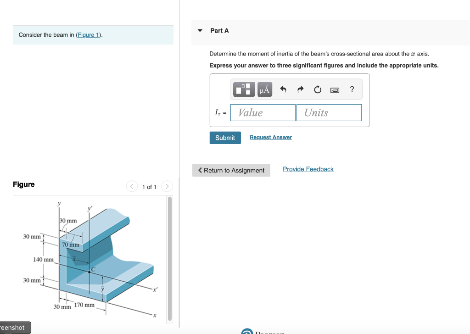
Task: Click the undo arrow in the answer toolbar
Action: pyautogui.click(x=283, y=89)
